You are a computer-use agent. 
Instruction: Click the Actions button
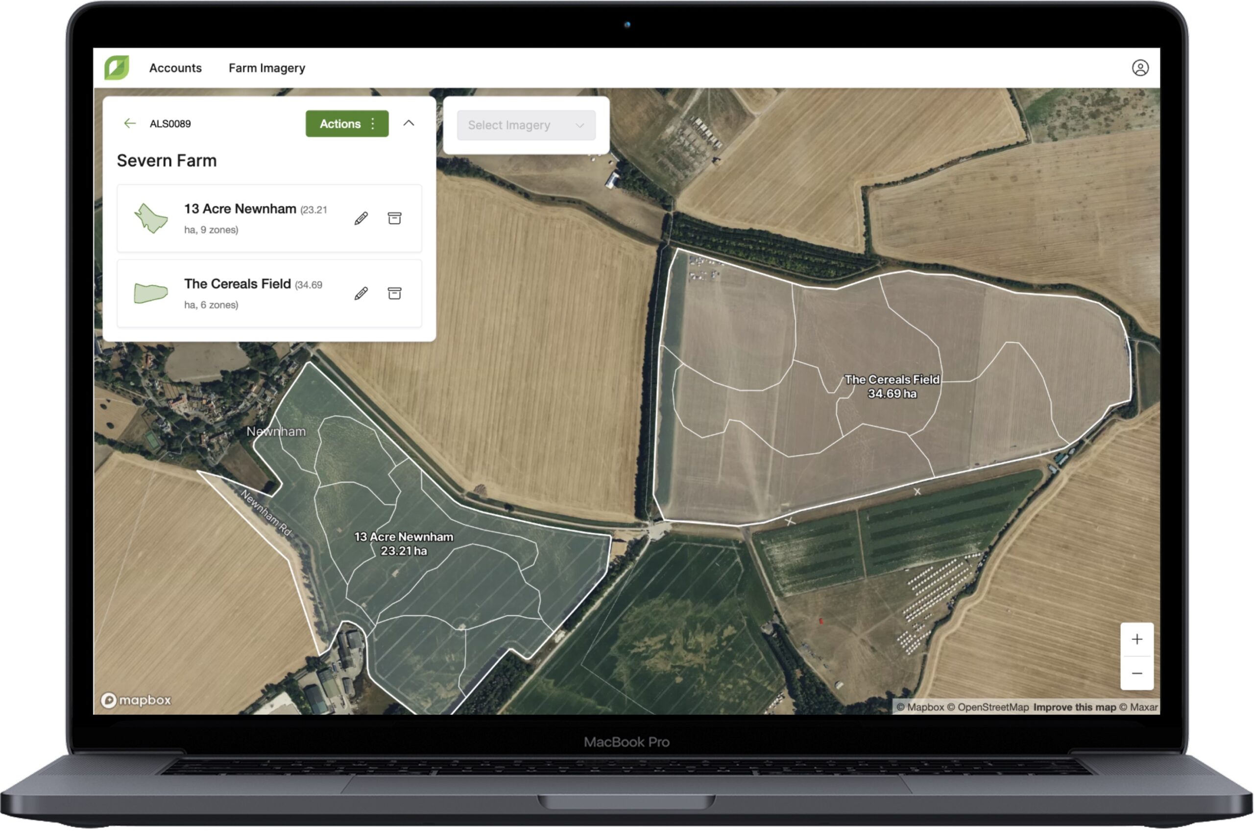[x=340, y=123]
